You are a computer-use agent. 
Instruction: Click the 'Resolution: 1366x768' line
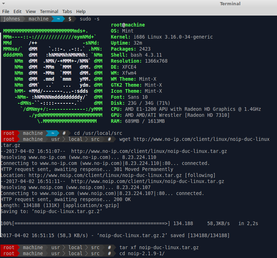click(139, 61)
